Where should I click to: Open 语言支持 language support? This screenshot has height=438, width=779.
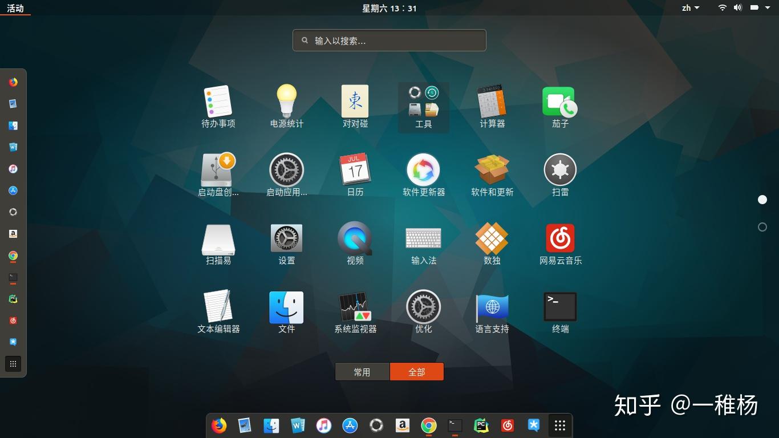click(492, 312)
